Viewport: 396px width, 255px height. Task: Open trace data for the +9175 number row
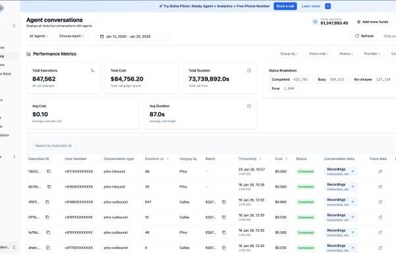[x=380, y=248]
